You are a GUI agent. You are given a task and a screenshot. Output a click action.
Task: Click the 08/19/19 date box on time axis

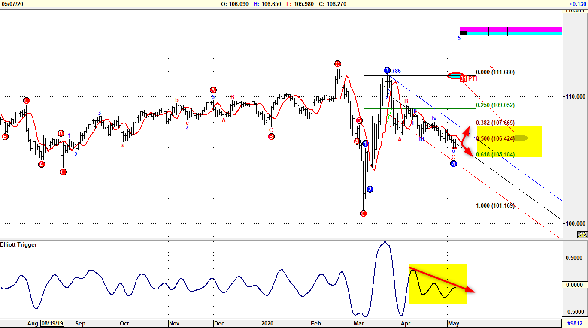(52, 323)
